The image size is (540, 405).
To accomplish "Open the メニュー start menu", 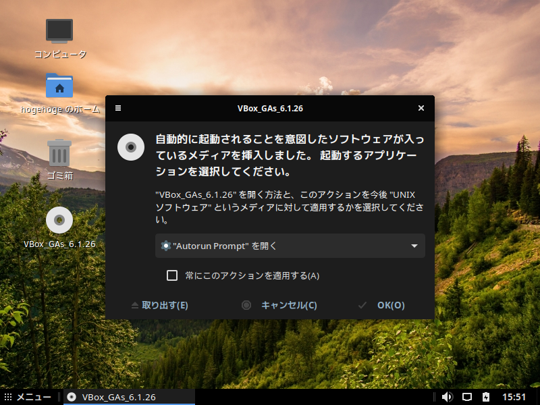I will [x=28, y=397].
